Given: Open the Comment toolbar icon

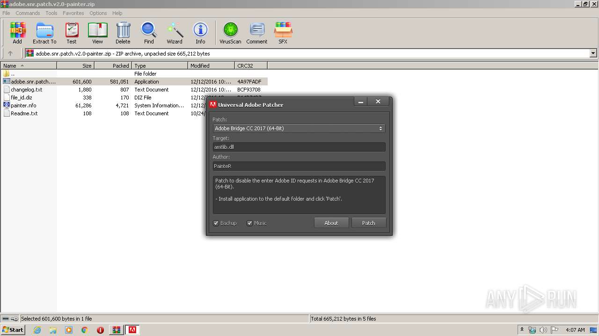Looking at the screenshot, I should pos(257,33).
